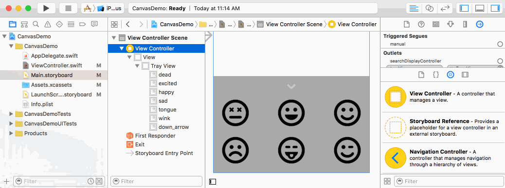Screen dimensions: 505x188
Task: Collapse the Tray View outline item
Action: tap(137, 66)
